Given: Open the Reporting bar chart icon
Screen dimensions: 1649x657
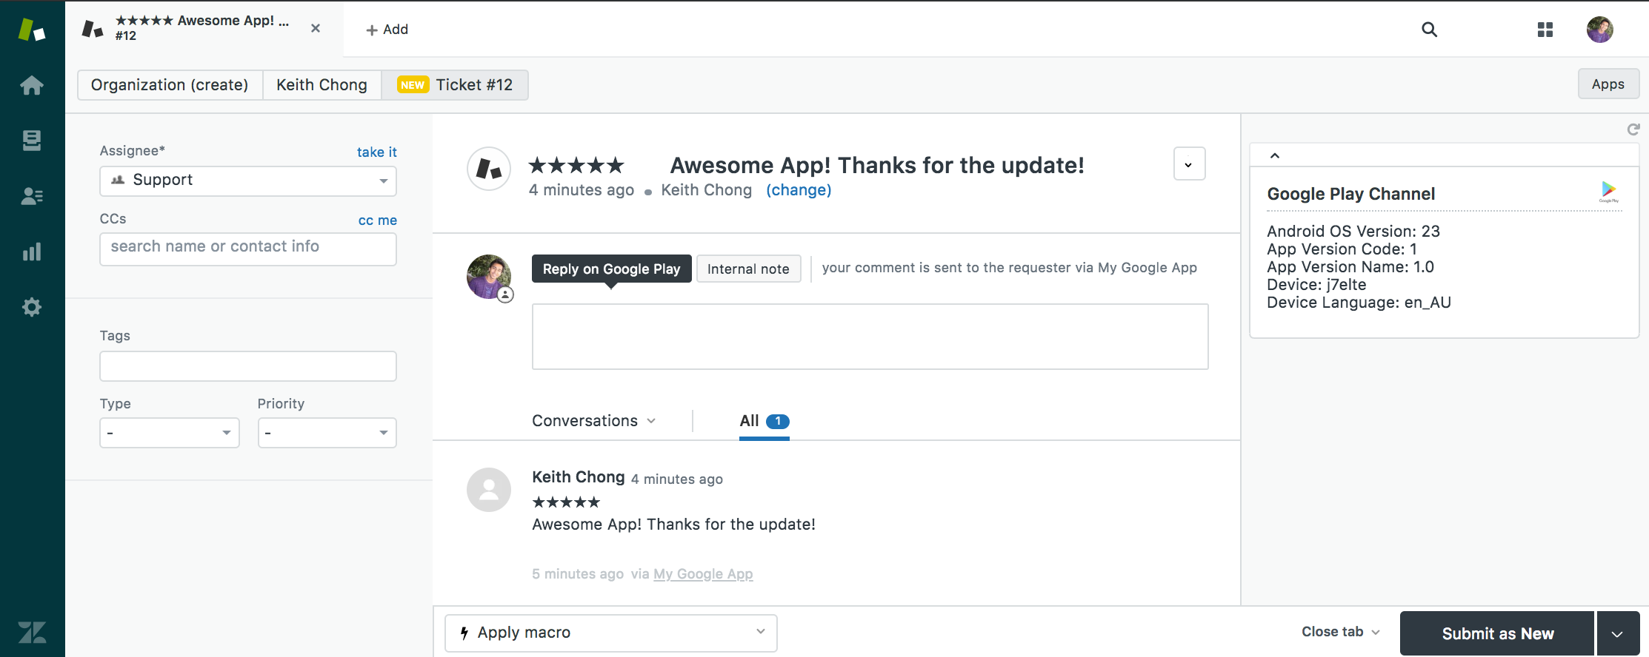Looking at the screenshot, I should (32, 252).
